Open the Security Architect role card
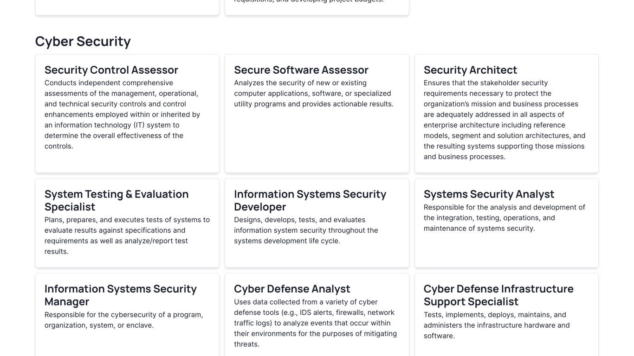634x356 pixels. (506, 114)
